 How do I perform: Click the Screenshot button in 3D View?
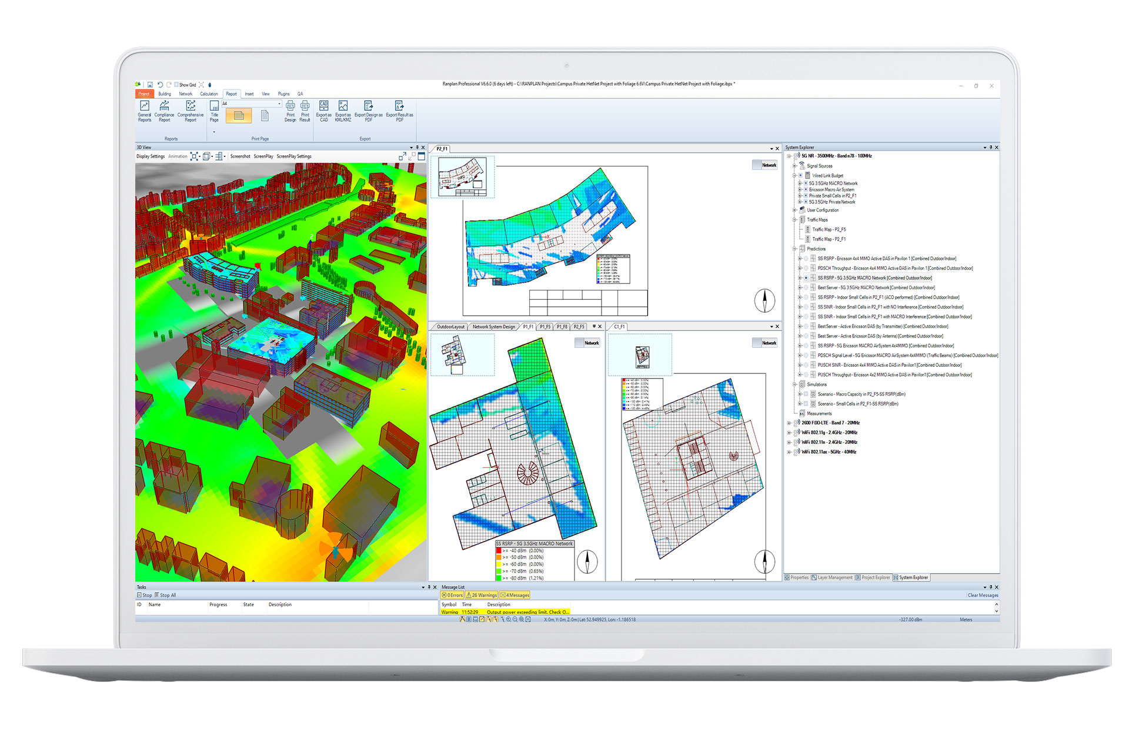[x=240, y=156]
